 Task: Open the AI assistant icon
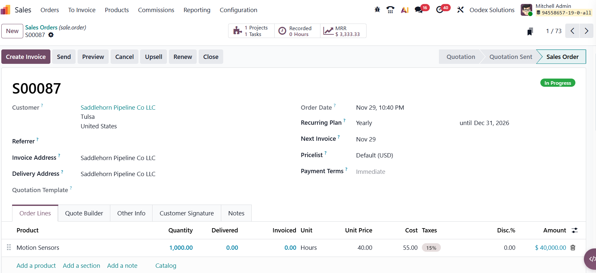405,10
